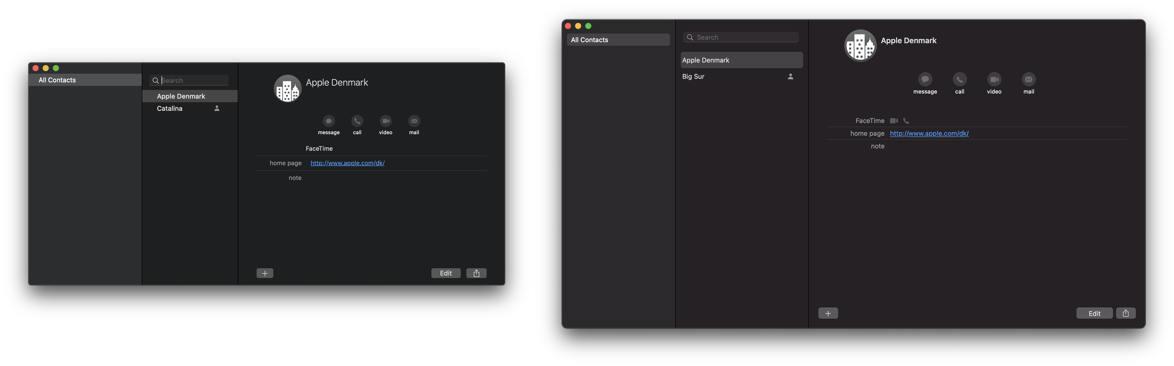Screen dimensions: 1174x366
Task: Click the video icon in Catalina window
Action: tap(386, 121)
